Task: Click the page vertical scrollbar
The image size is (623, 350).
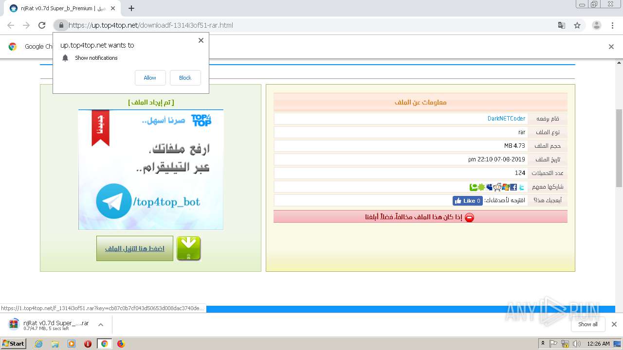Action: (x=619, y=148)
